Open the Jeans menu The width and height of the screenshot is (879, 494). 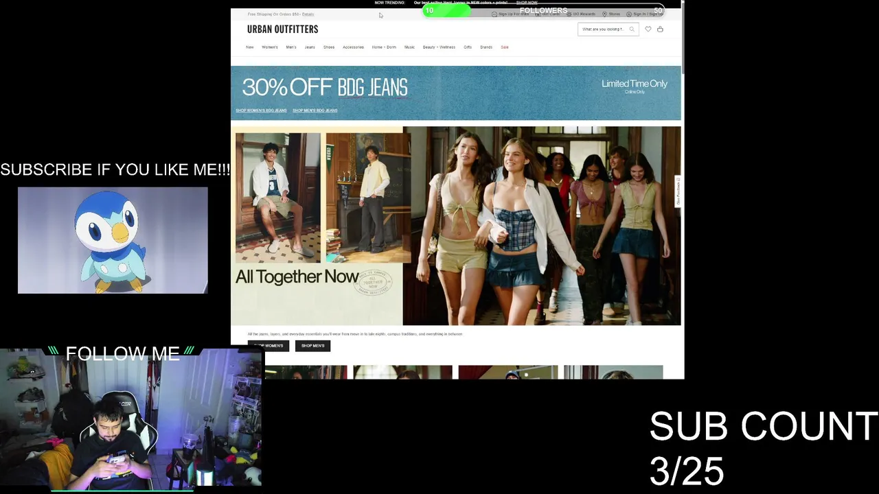tap(310, 47)
